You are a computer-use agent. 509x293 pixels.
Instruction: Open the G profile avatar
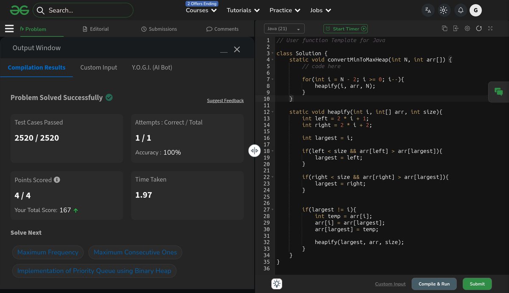pyautogui.click(x=475, y=10)
